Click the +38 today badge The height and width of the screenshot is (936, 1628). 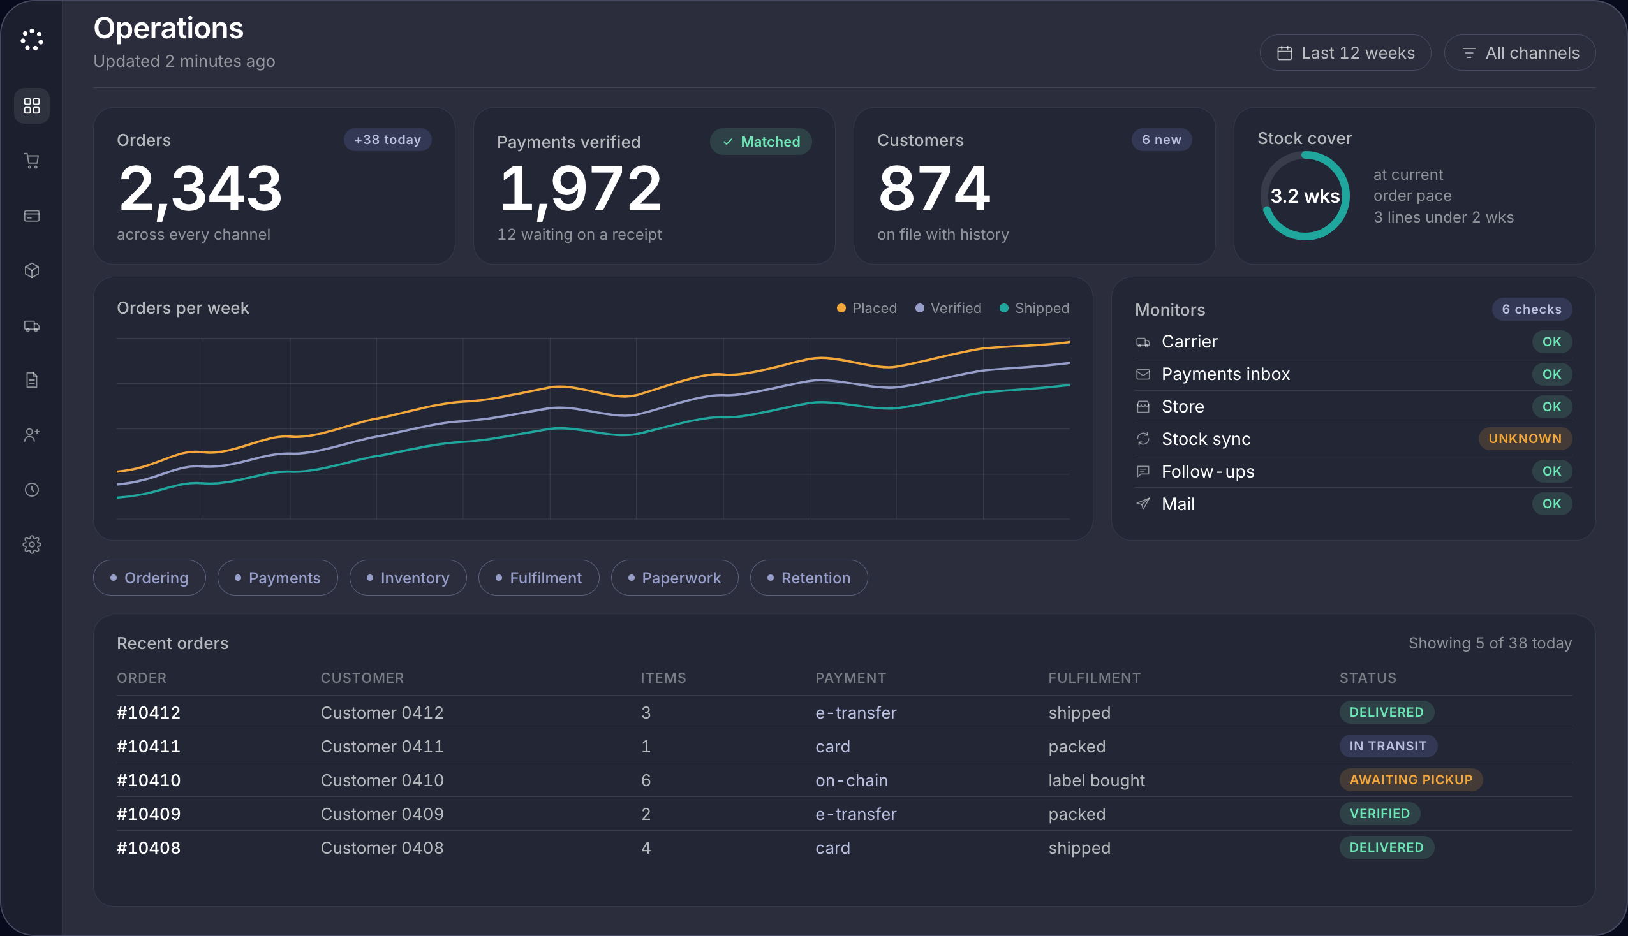click(387, 140)
